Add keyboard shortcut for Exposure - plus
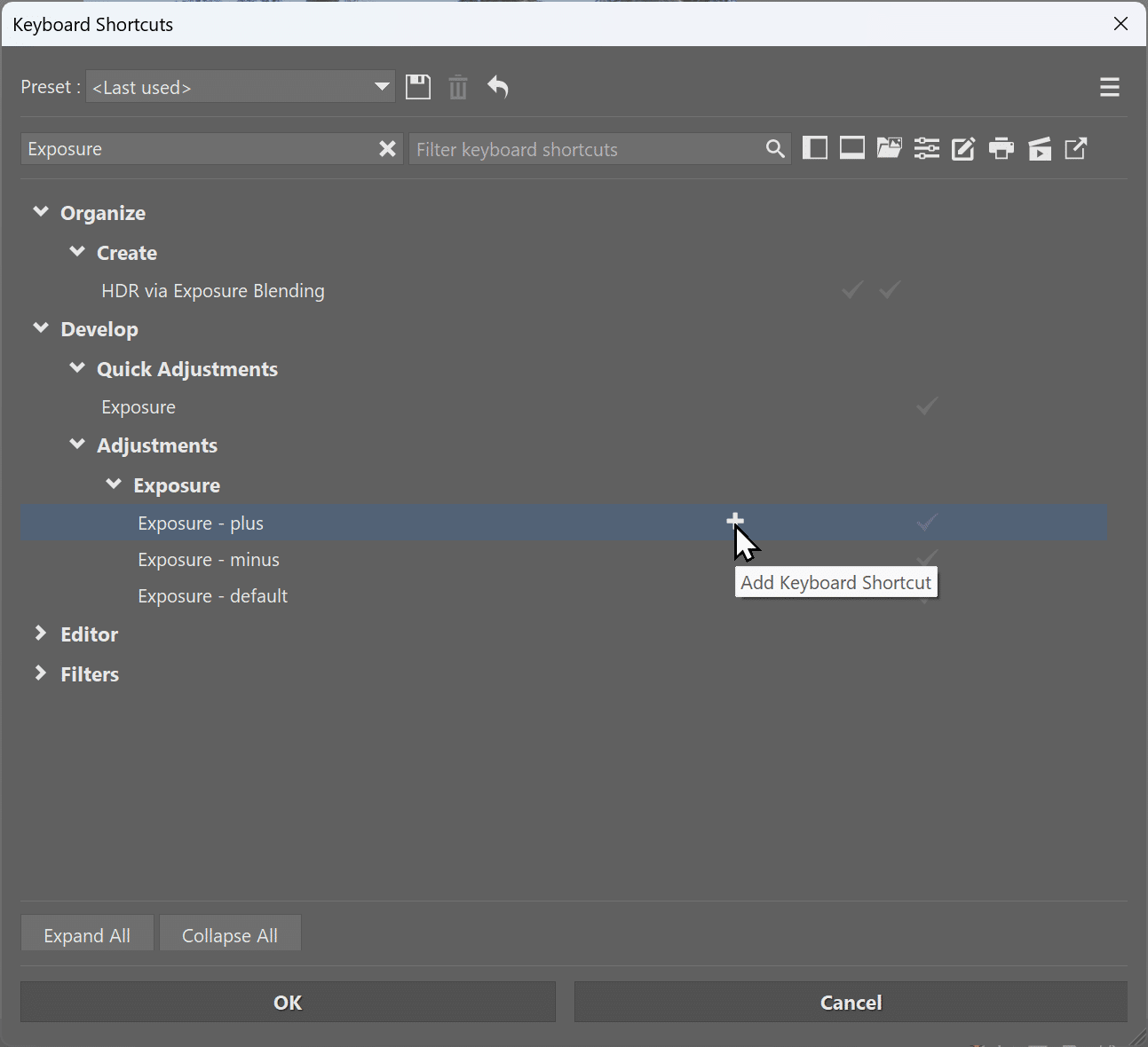Image resolution: width=1148 pixels, height=1047 pixels. 735,521
